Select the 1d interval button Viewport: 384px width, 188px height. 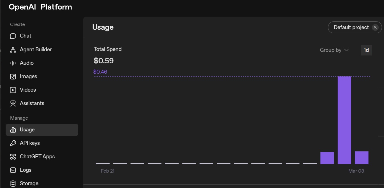(366, 50)
